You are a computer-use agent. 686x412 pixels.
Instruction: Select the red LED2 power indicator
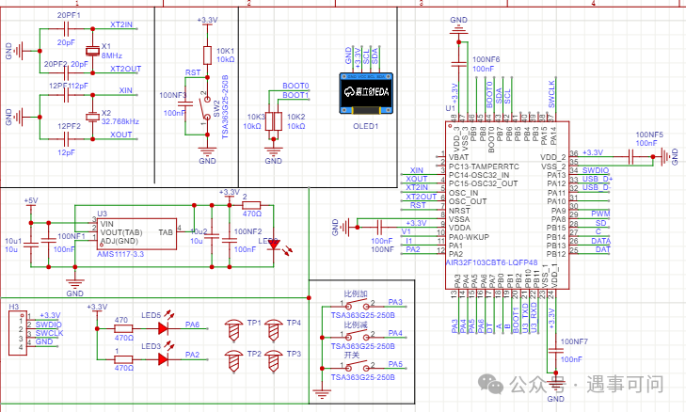(x=275, y=245)
